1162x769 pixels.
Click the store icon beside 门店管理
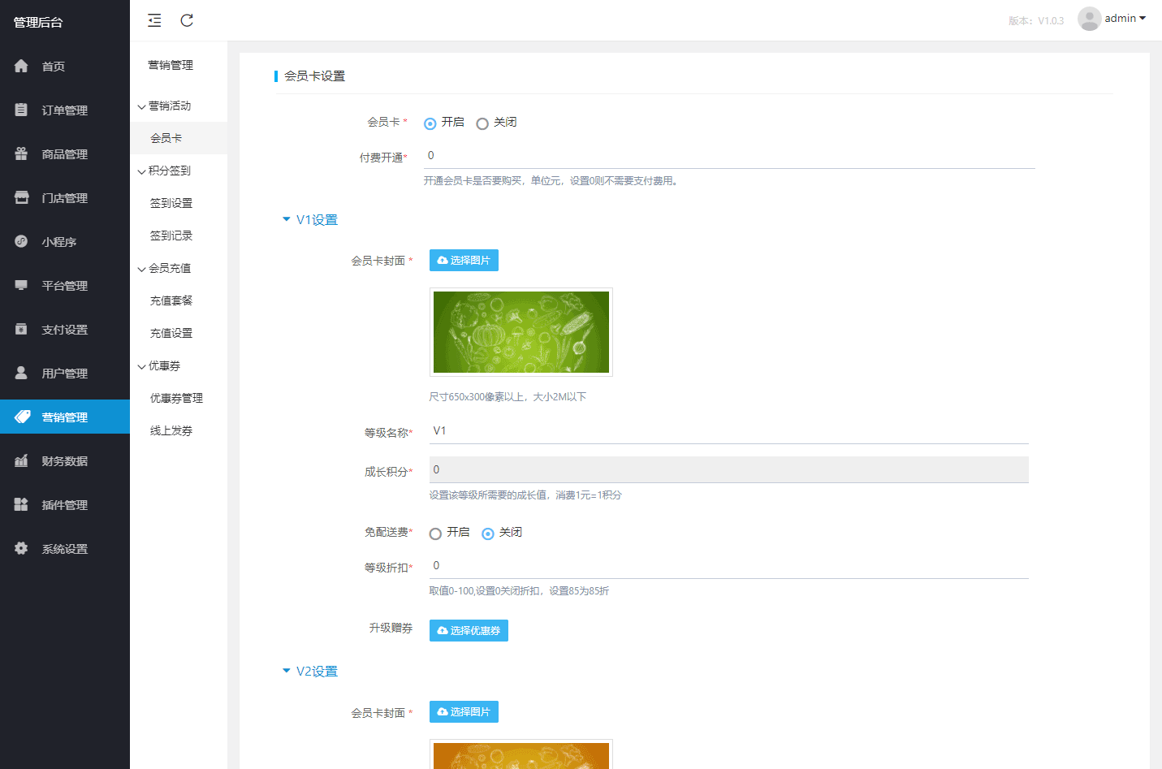point(21,197)
